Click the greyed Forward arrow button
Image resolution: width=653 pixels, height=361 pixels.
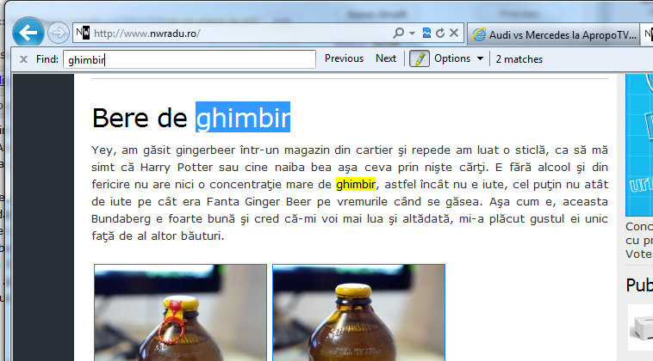(x=58, y=33)
